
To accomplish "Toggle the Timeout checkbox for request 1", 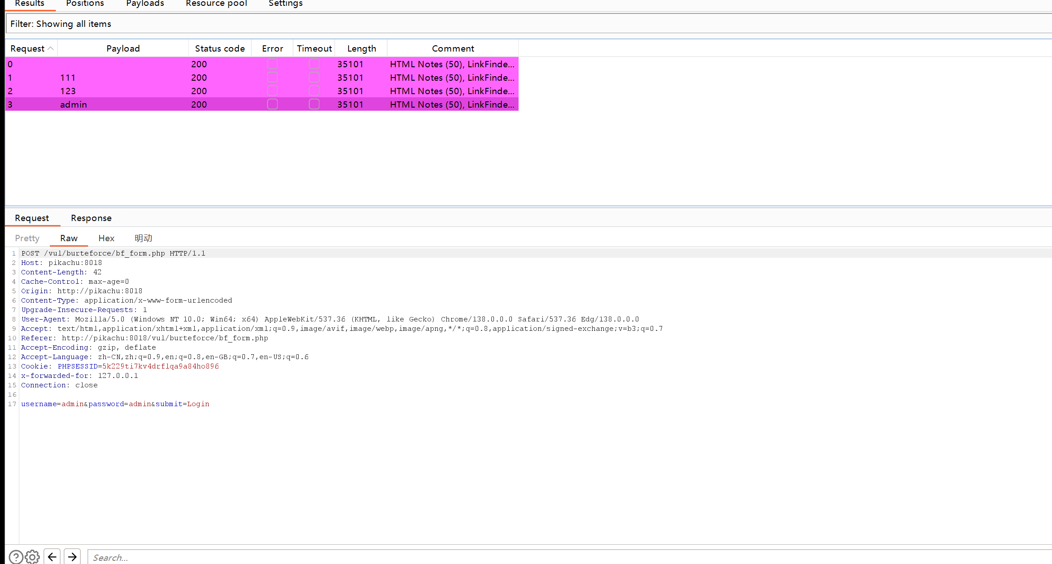I will click(x=314, y=77).
